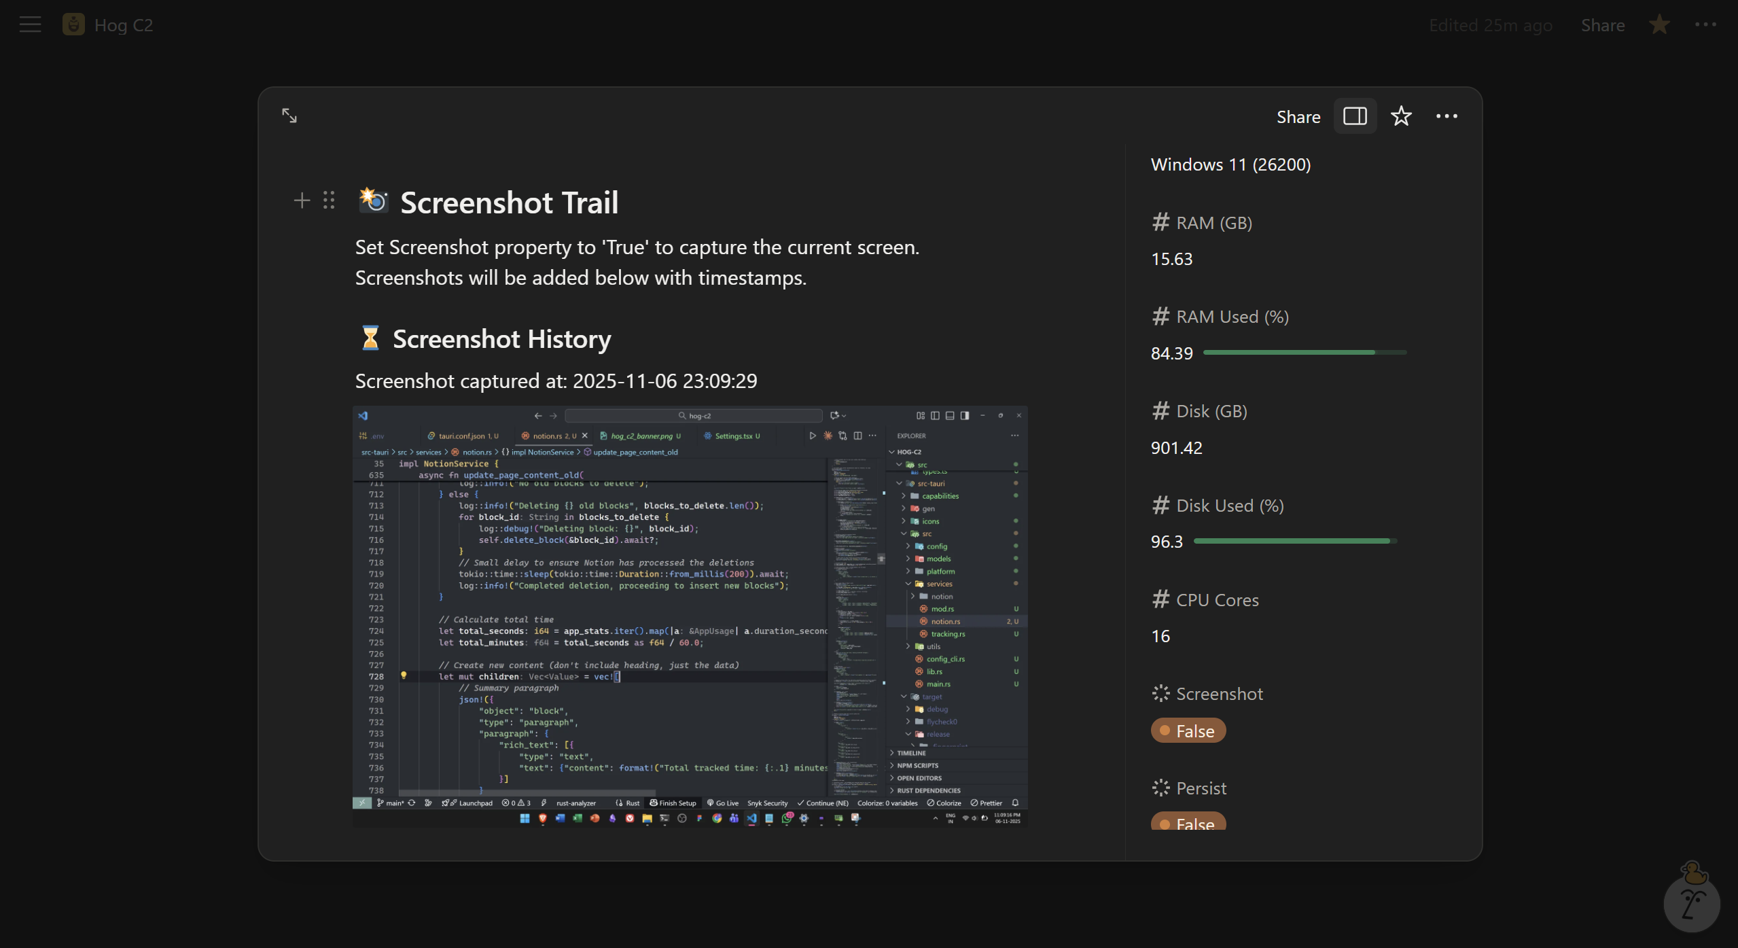The height and width of the screenshot is (948, 1738).
Task: Click the Screenshot History heading
Action: click(501, 339)
